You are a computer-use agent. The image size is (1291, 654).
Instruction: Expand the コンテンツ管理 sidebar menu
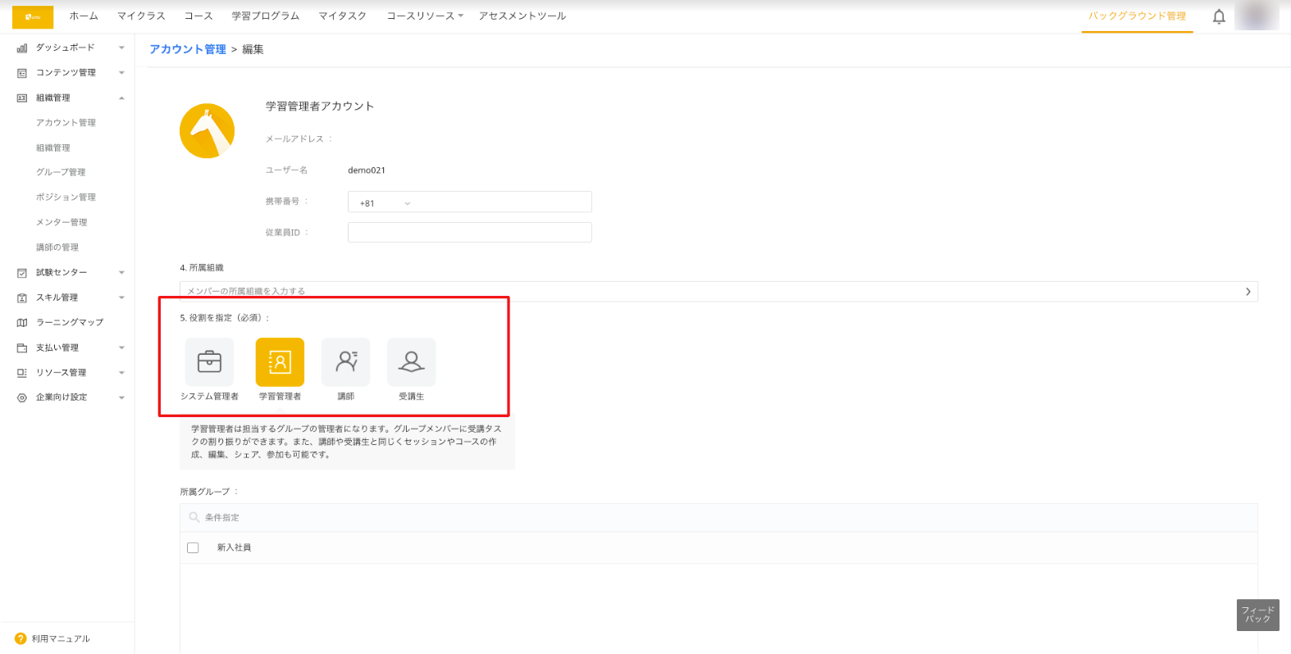point(121,73)
